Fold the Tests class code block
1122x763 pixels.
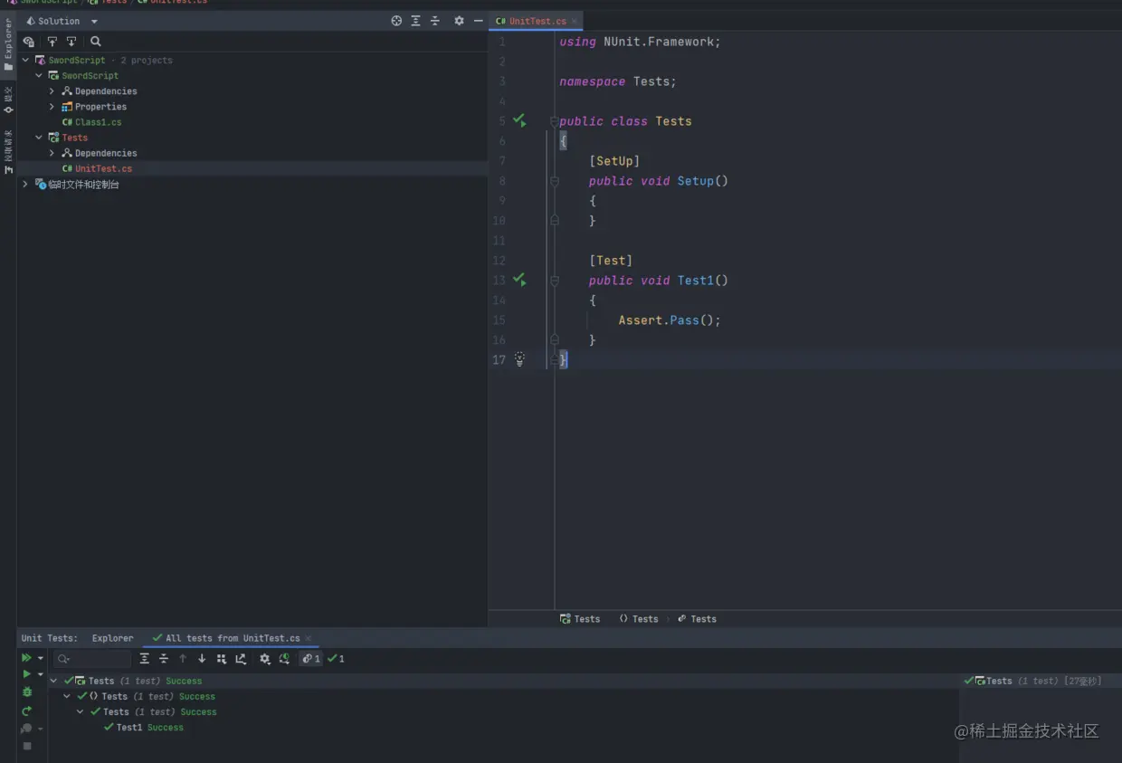click(555, 121)
